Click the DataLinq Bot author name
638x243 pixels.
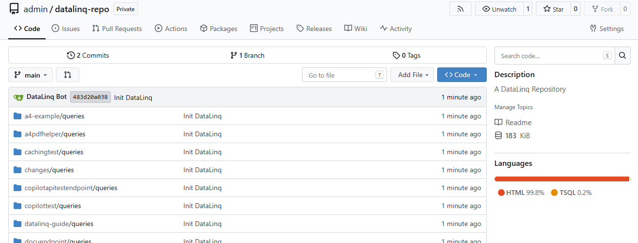[47, 97]
